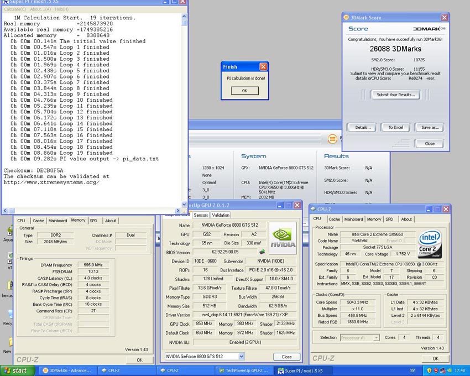This screenshot has height=376, width=470.
Task: Click red shield tray icon
Action: [x=436, y=370]
